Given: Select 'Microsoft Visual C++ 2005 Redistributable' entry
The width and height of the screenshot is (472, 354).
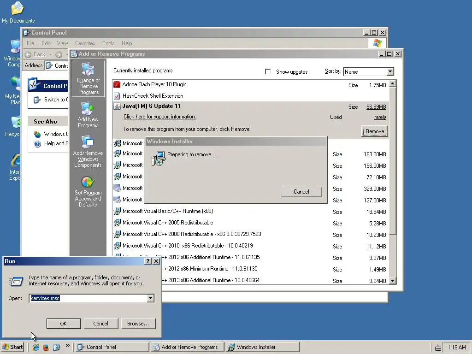Looking at the screenshot, I should click(250, 223).
